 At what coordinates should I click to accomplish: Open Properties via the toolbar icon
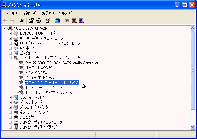[31, 21]
